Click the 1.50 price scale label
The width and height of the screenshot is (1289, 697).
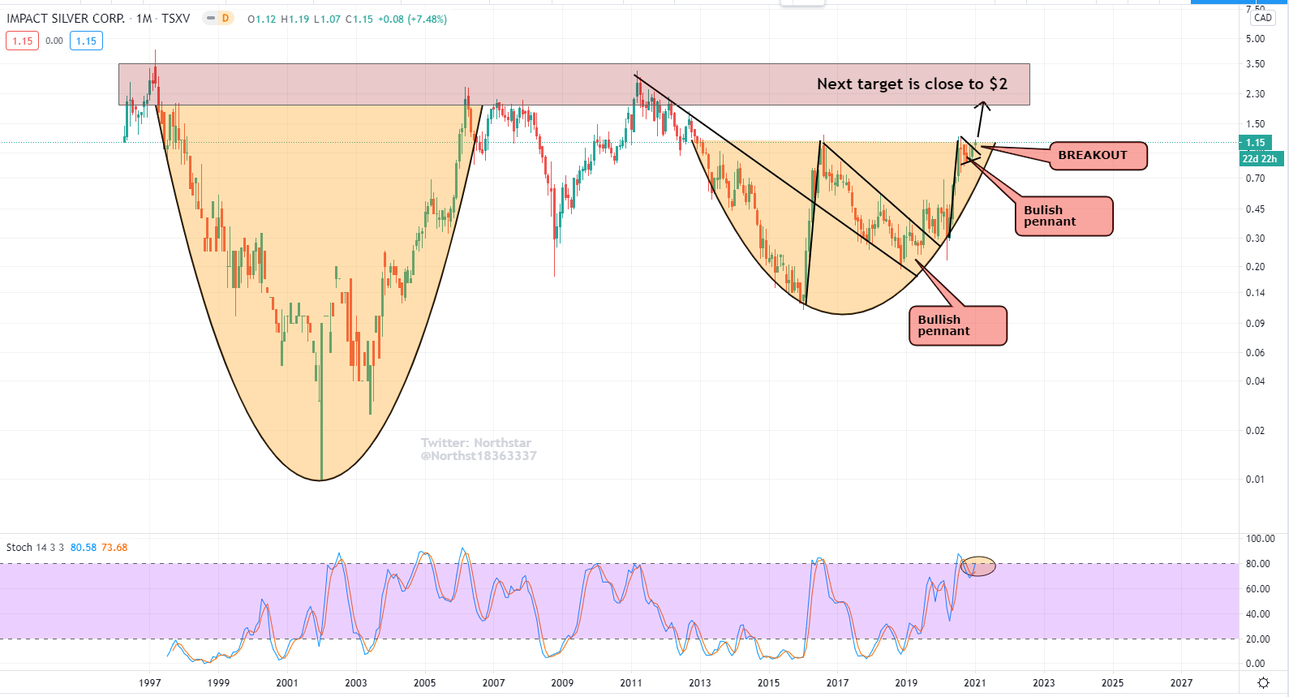point(1256,124)
